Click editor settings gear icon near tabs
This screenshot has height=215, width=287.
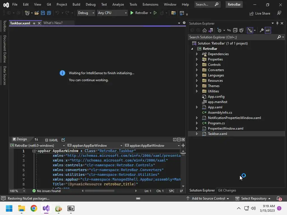tap(184, 23)
